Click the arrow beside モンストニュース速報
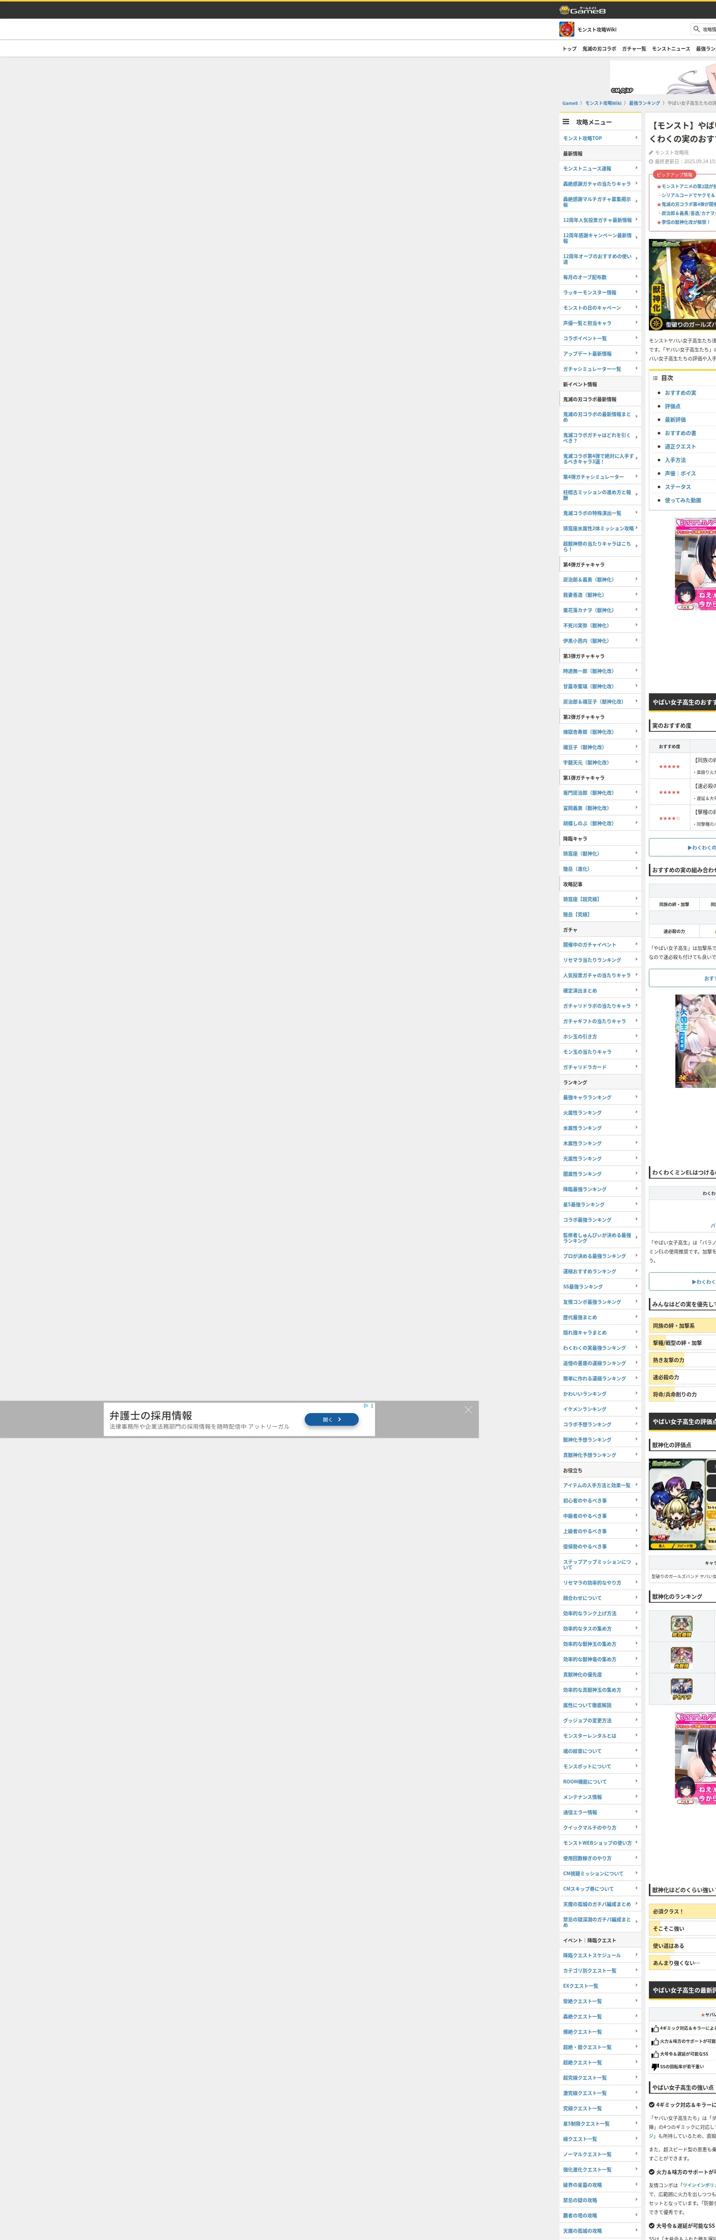Screen dimensions: 716x2240 tap(636, 168)
